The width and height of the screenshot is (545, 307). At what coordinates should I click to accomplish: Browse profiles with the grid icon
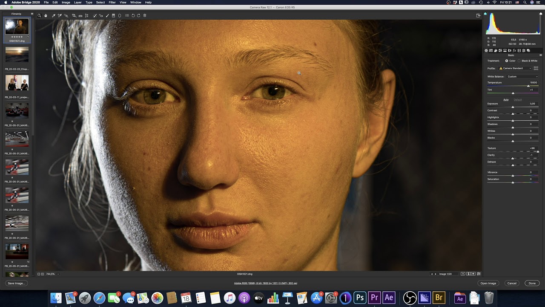coord(536,68)
